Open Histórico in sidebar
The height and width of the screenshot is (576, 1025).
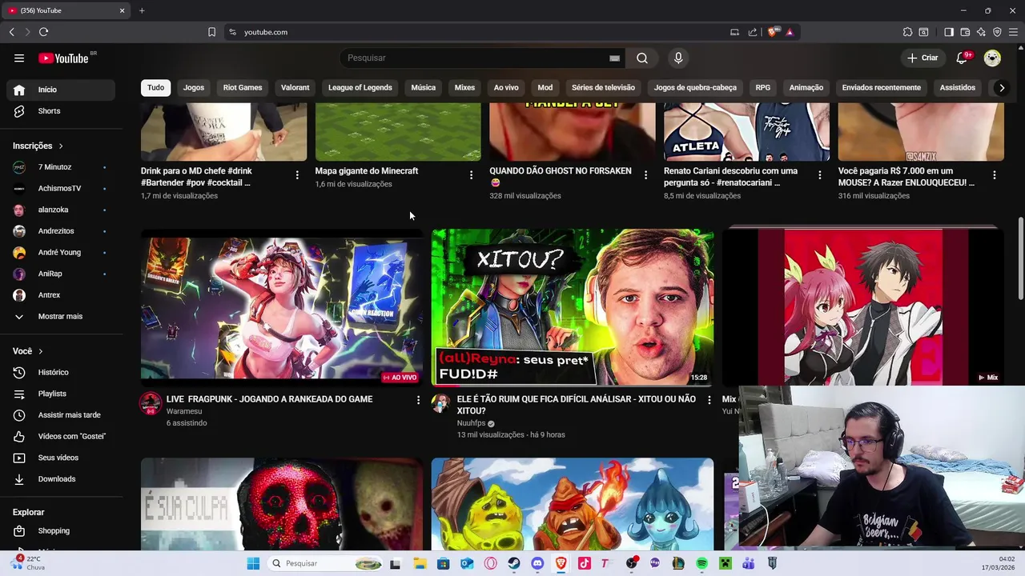61,372
